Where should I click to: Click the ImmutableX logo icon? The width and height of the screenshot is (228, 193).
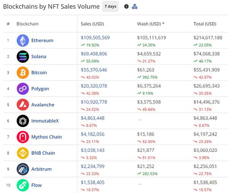23,121
